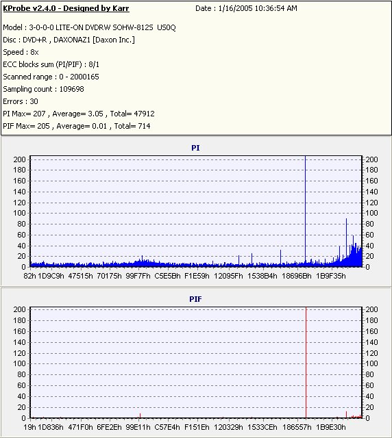Click the Errors 30 line
Screen dimensions: 392x438
[x=21, y=101]
